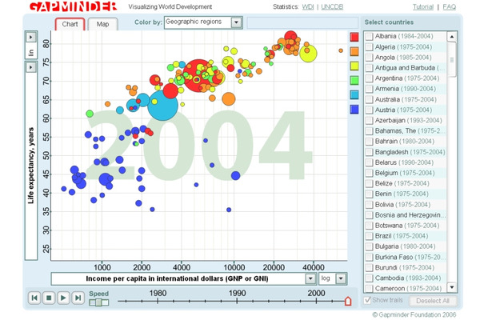Select Belize (1975-2004) in country list
The width and height of the screenshot is (488, 320).
(406, 183)
